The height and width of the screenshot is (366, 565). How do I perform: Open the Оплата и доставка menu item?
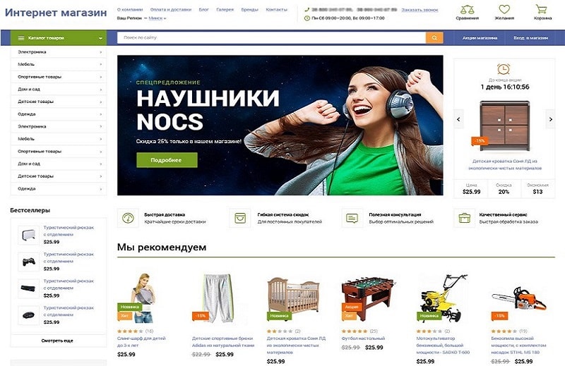coord(171,10)
